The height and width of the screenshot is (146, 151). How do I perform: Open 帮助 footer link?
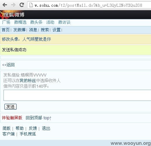(x=20, y=128)
